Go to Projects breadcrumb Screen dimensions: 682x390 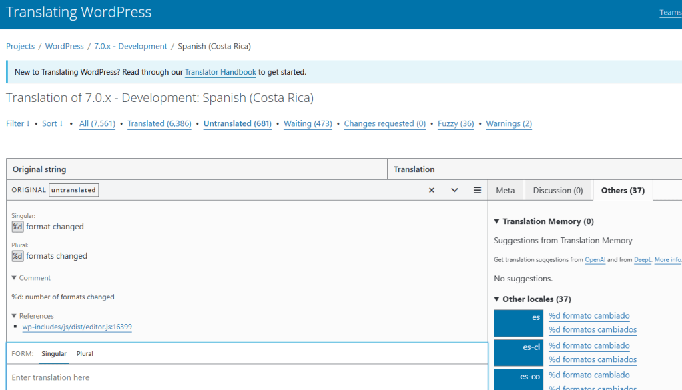tap(20, 47)
